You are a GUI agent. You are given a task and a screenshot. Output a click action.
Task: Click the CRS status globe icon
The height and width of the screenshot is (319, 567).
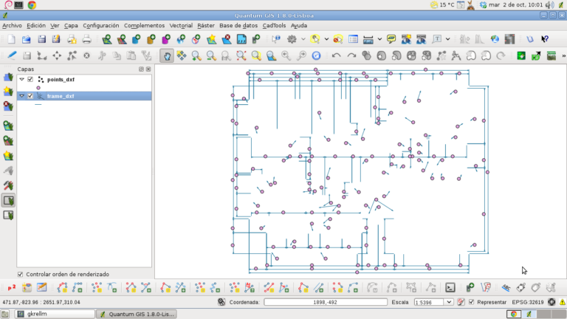(551, 302)
